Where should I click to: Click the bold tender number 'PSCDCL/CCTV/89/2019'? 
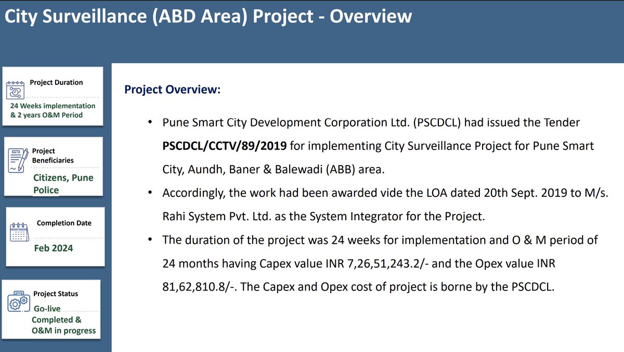225,146
